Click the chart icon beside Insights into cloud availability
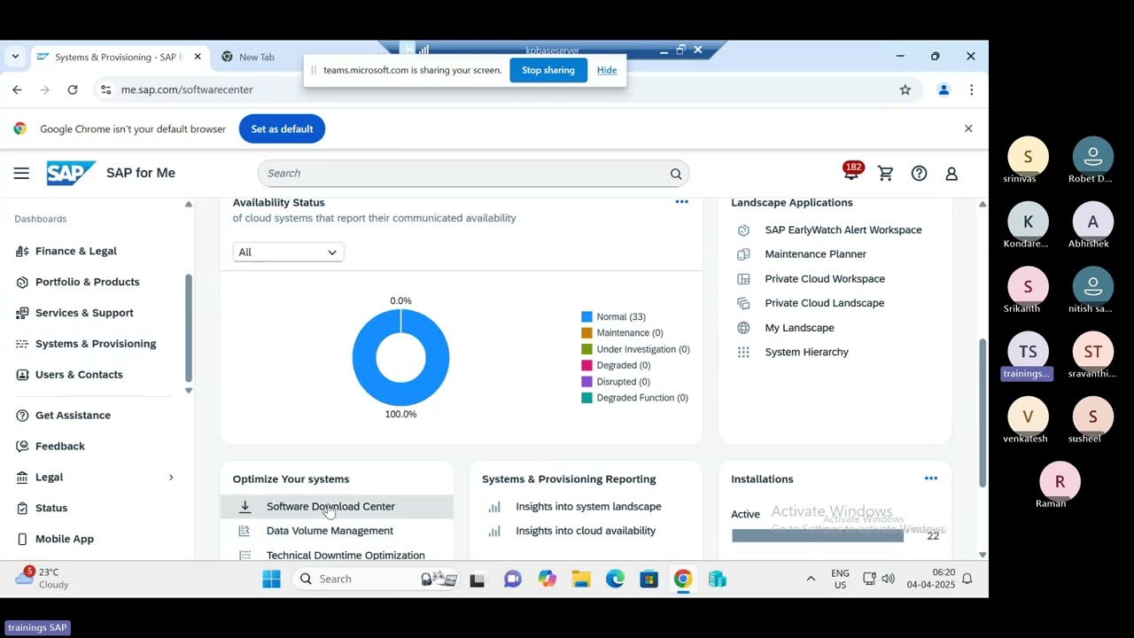 494,531
